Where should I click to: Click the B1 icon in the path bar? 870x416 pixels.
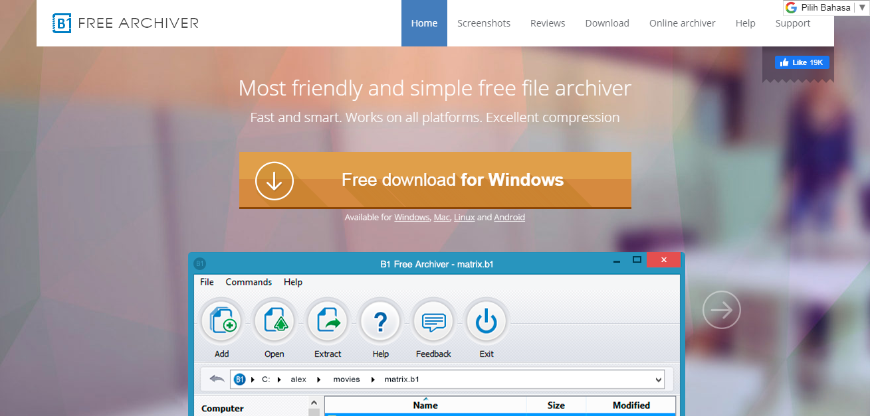coord(240,380)
